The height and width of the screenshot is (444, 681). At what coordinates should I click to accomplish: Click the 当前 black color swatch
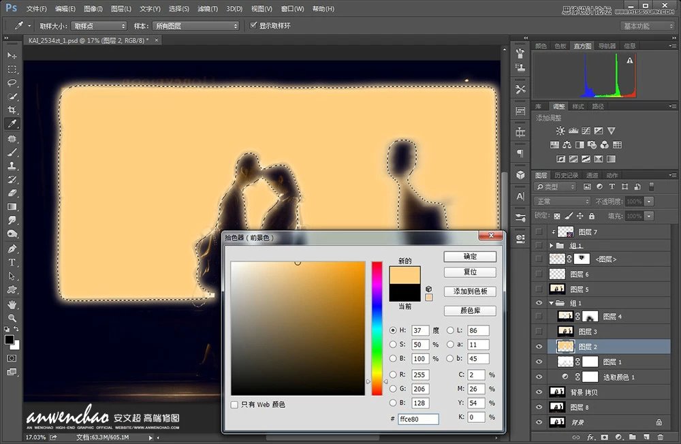point(405,292)
